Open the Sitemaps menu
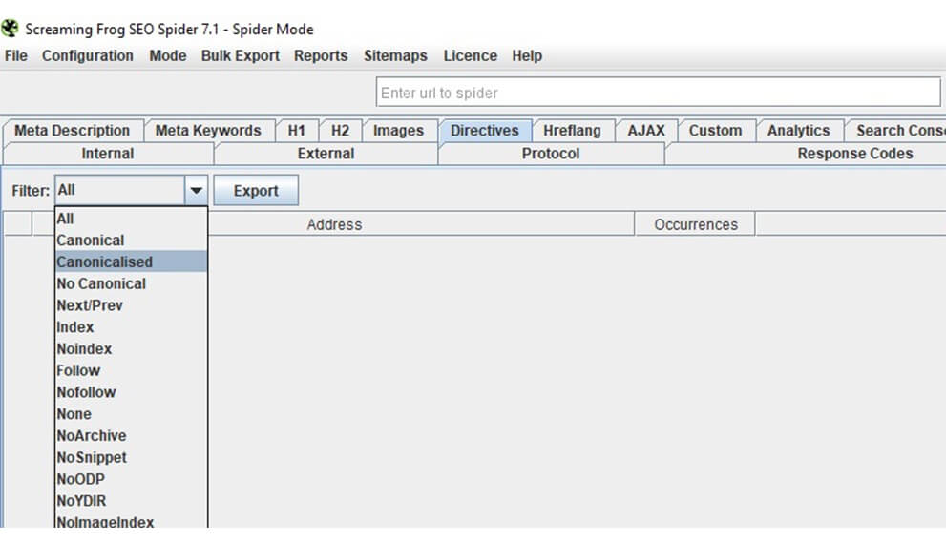 395,55
